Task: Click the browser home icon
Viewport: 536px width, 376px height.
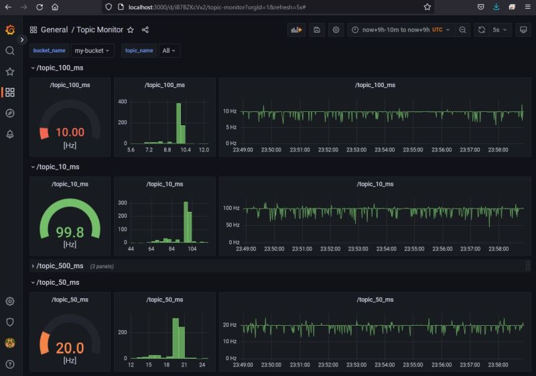Action: [x=55, y=7]
